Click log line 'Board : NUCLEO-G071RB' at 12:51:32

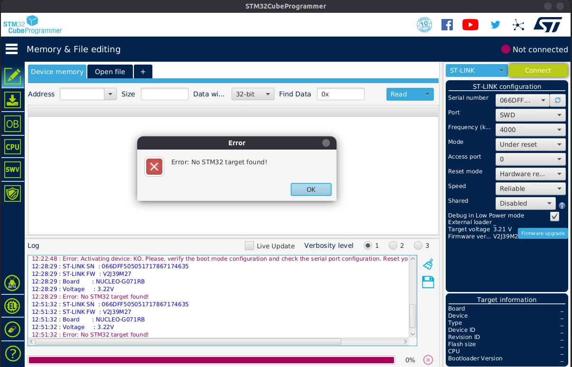[x=88, y=320]
